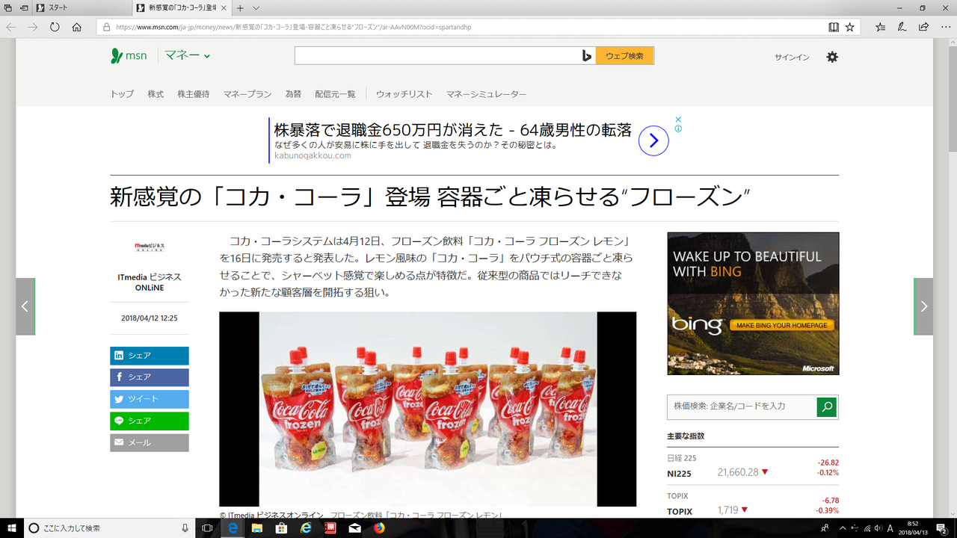Click the Bing icon in the search box
This screenshot has width=957, height=538.
[587, 56]
